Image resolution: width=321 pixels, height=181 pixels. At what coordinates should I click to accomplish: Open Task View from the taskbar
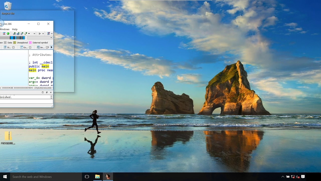(x=87, y=177)
